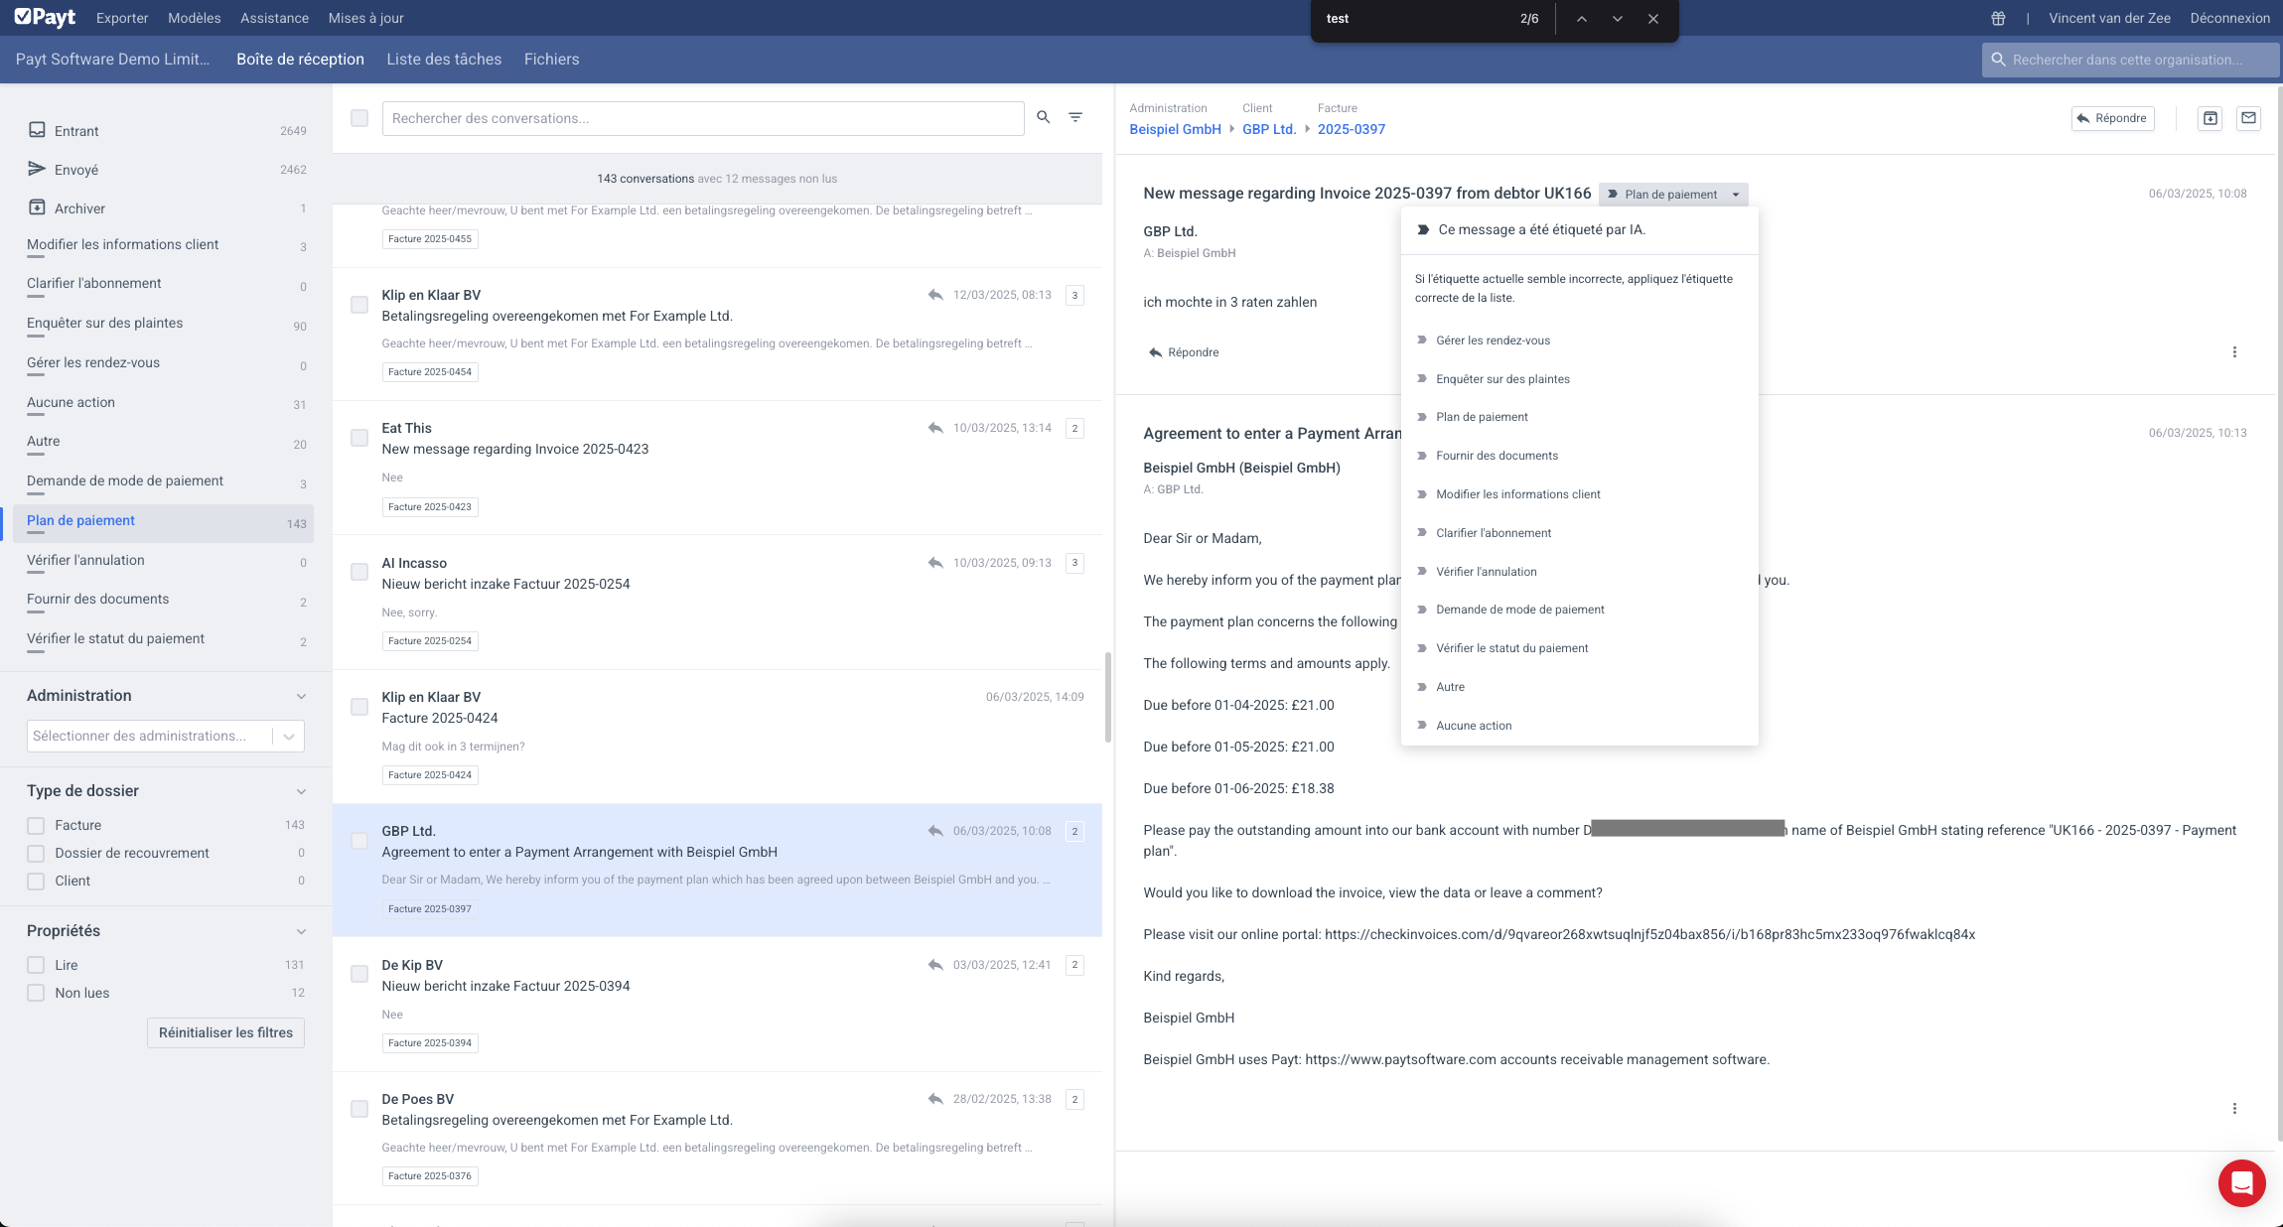Click label icon next to Ce message a été étiqueté
Image resolution: width=2283 pixels, height=1227 pixels.
[1423, 229]
